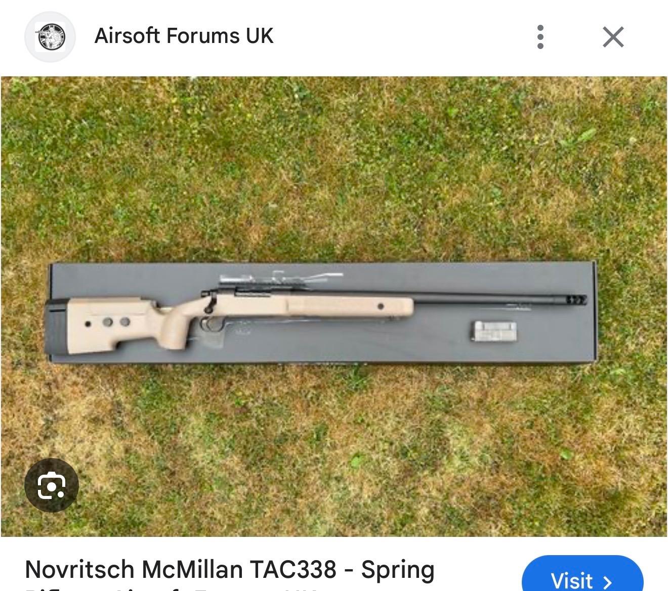Tap the grey rifle box in the photo
The width and height of the screenshot is (668, 591).
tap(322, 312)
